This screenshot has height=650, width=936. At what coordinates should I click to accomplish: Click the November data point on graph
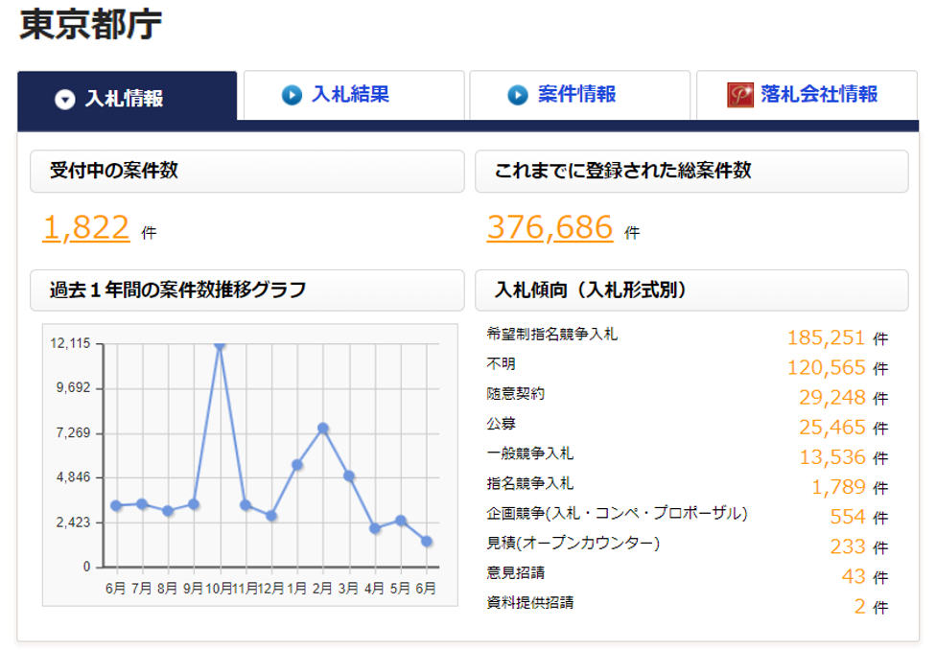tap(246, 505)
